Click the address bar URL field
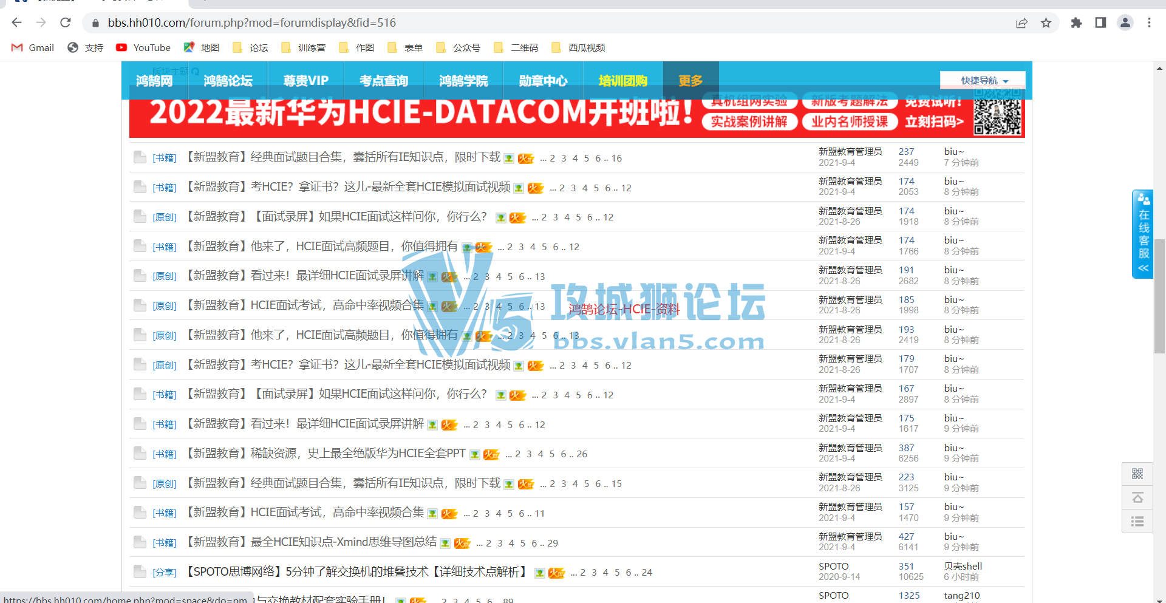 (x=547, y=22)
